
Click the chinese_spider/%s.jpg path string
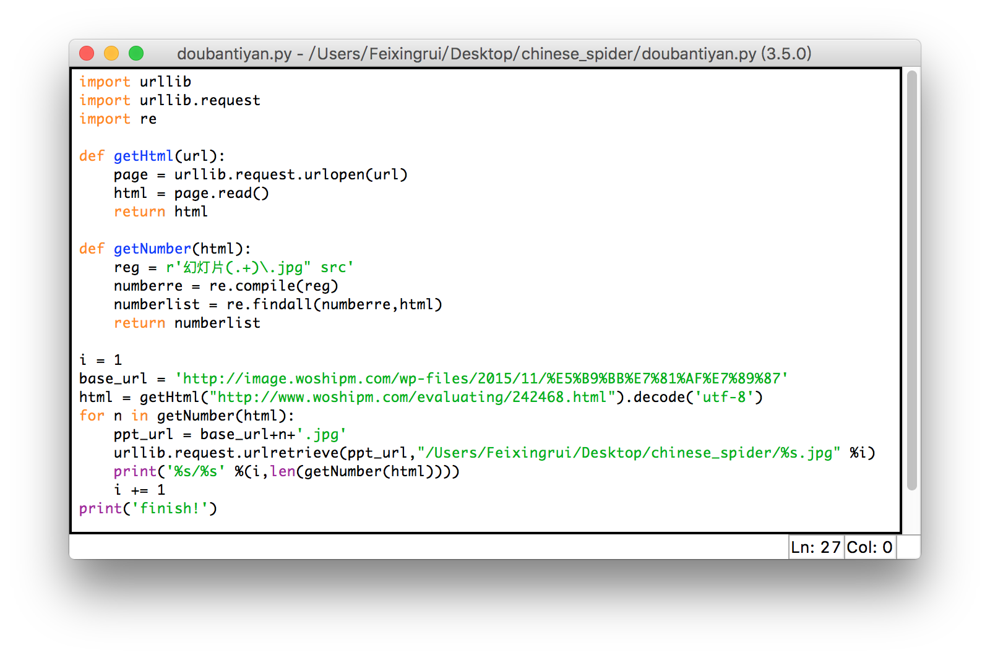(x=629, y=453)
